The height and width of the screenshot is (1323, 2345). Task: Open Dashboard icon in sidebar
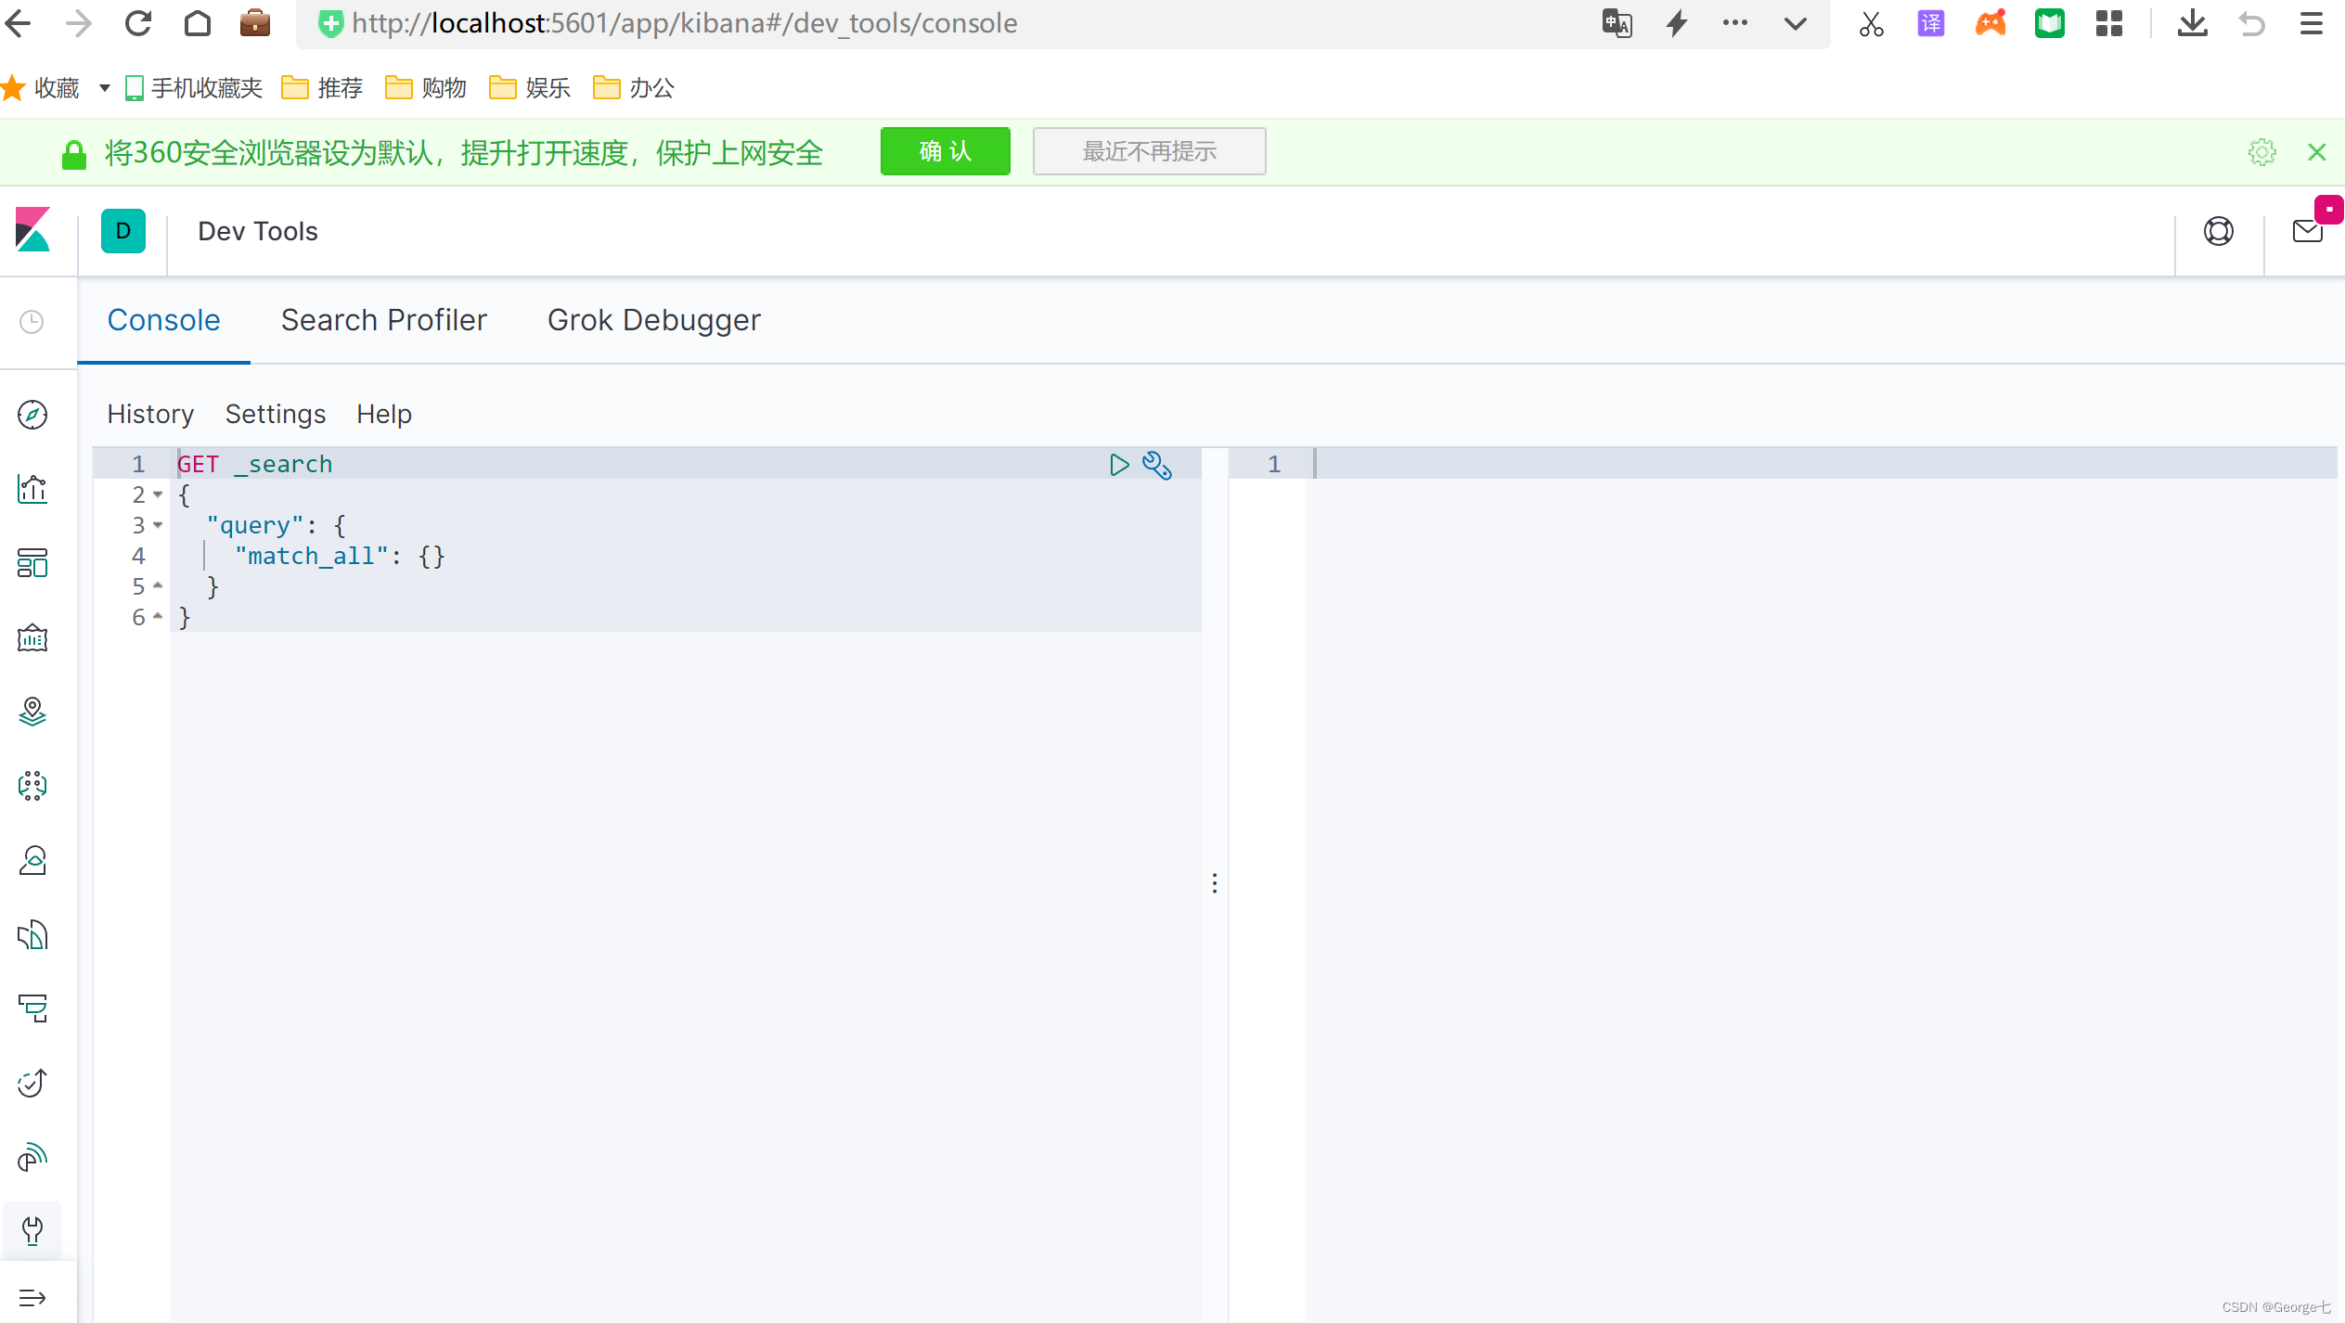click(32, 563)
